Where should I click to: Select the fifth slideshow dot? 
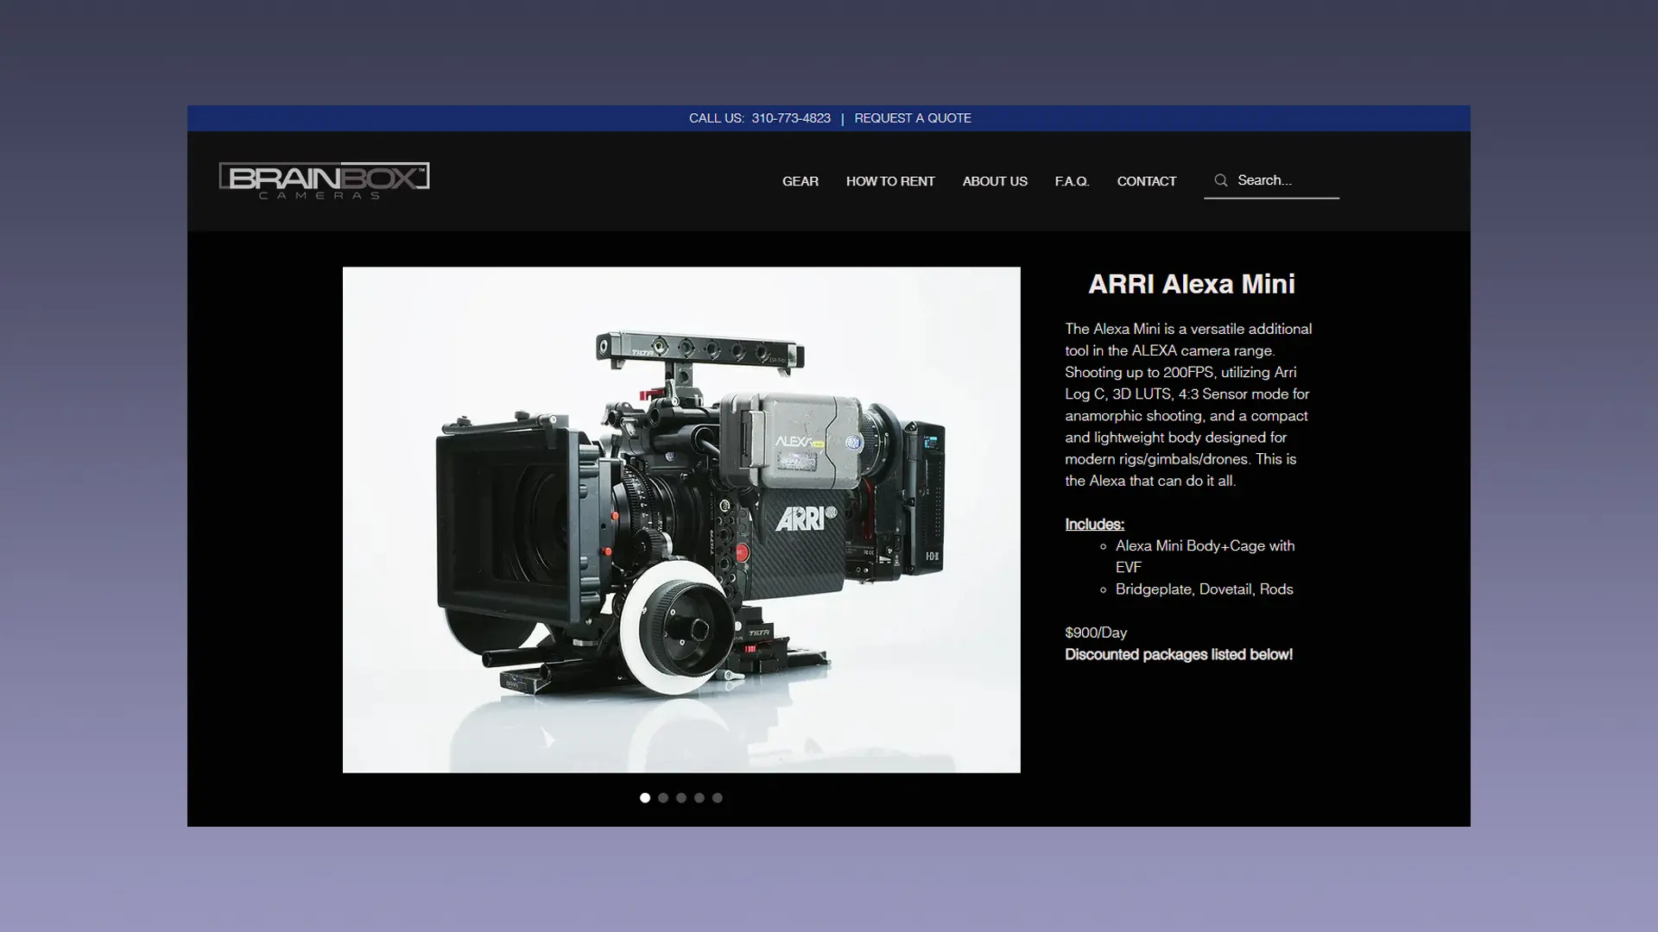718,798
